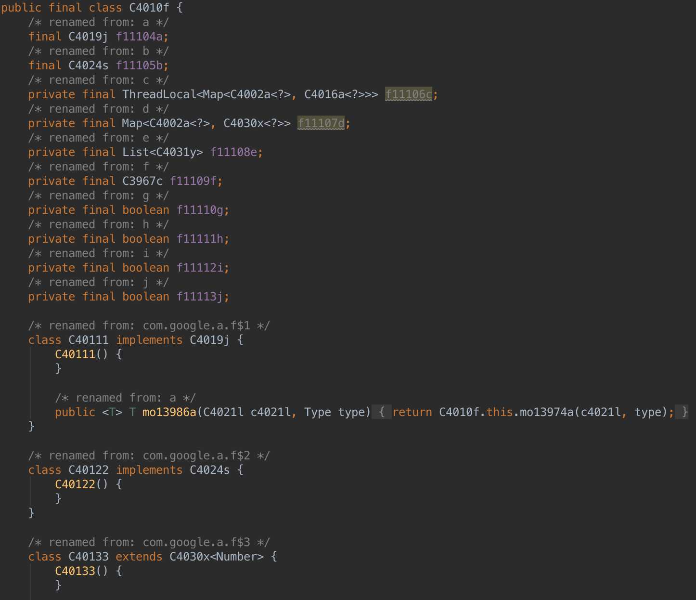
Task: Place the cursor on boolean field f11112i
Action: 200,268
